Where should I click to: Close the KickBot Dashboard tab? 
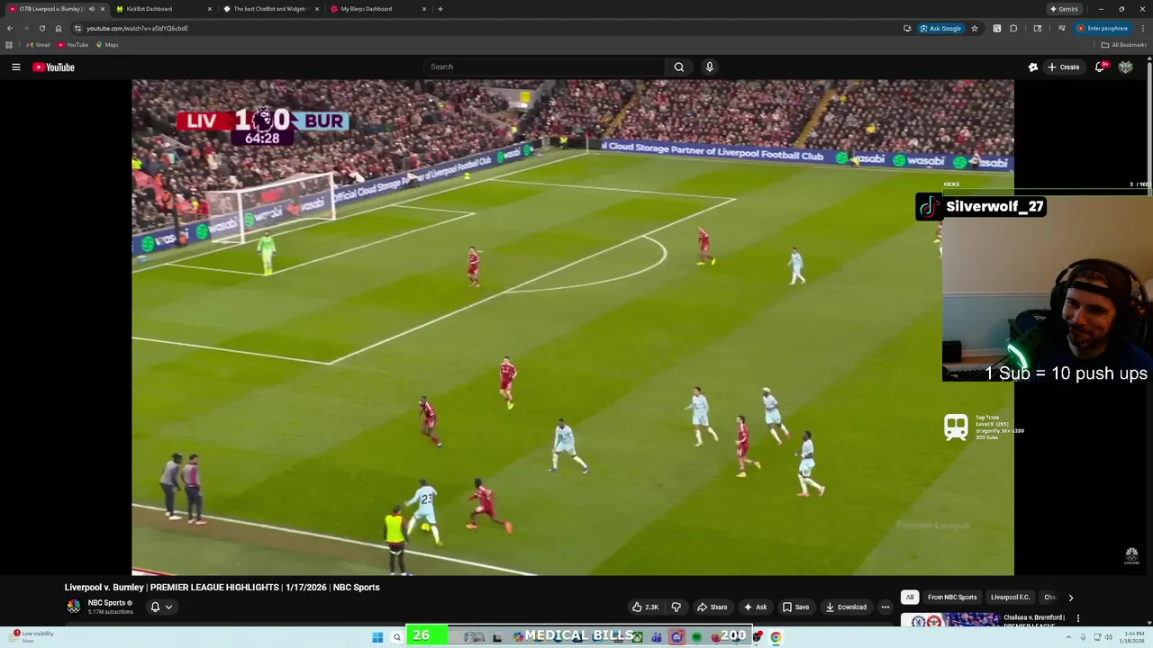210,9
